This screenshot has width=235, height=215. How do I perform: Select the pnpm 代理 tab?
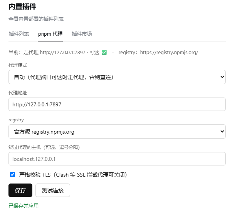pyautogui.click(x=50, y=34)
